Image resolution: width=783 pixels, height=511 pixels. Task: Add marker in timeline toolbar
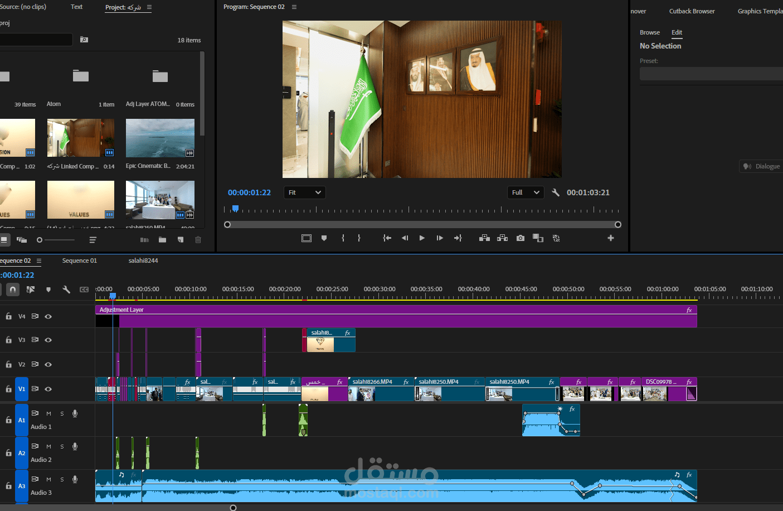point(48,290)
